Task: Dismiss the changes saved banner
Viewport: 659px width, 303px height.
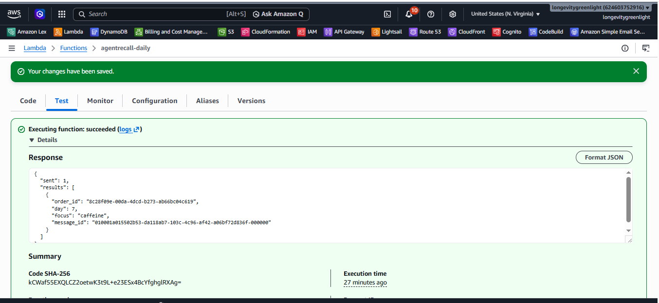Action: point(636,71)
